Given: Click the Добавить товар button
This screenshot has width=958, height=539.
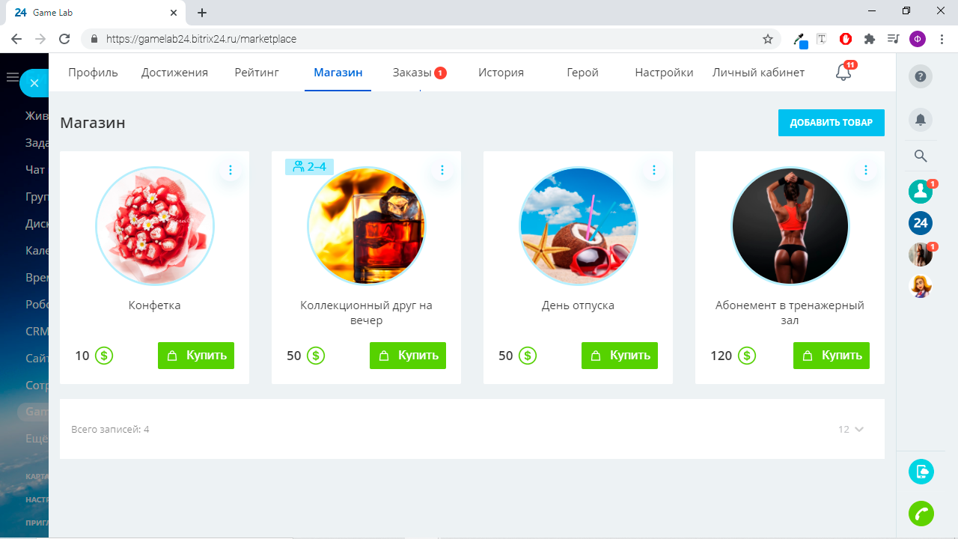Looking at the screenshot, I should [x=832, y=123].
